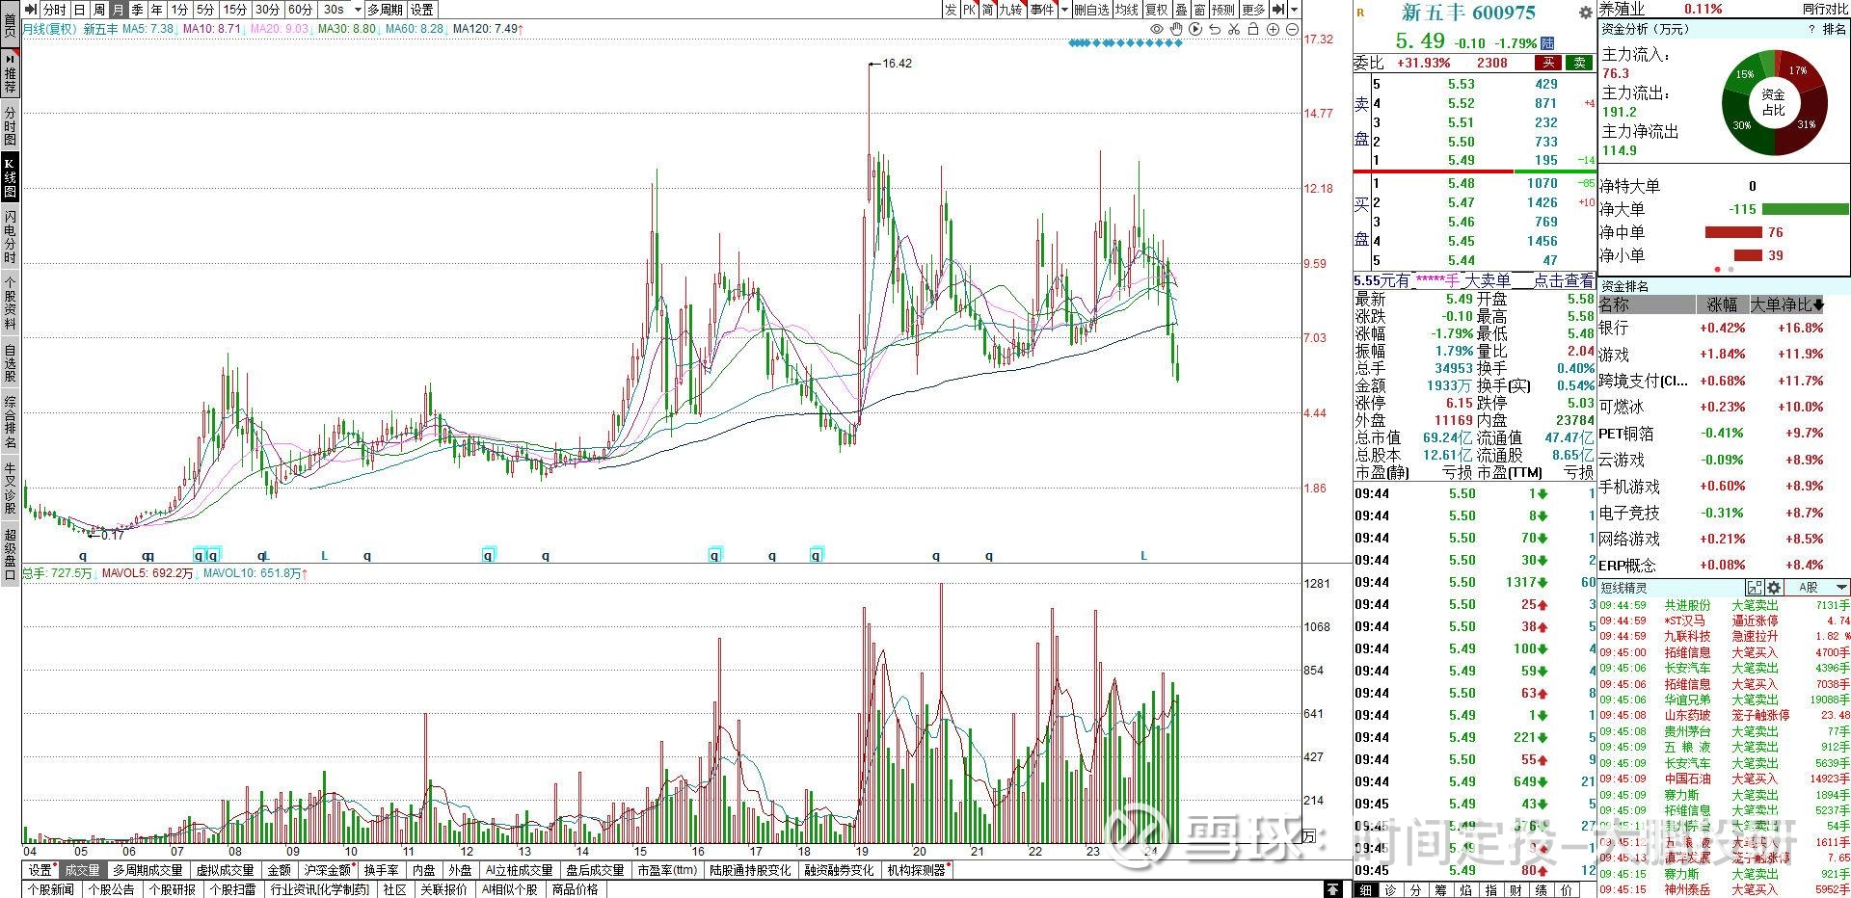Open 多周期 multi-period view

385,10
